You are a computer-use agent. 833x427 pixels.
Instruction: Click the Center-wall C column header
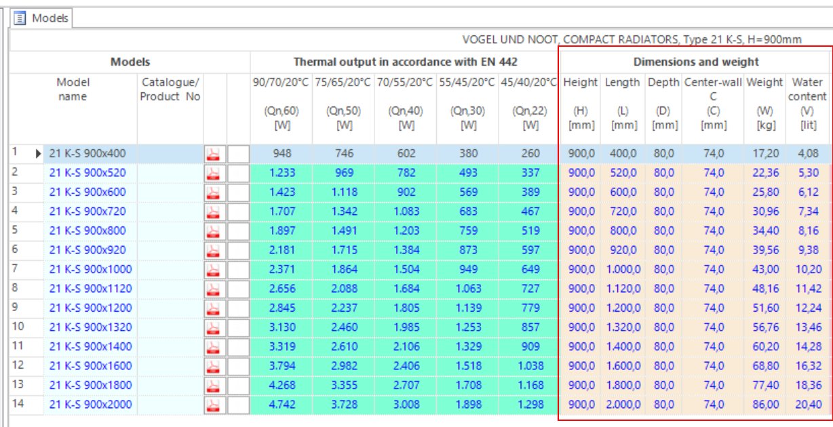click(x=713, y=107)
